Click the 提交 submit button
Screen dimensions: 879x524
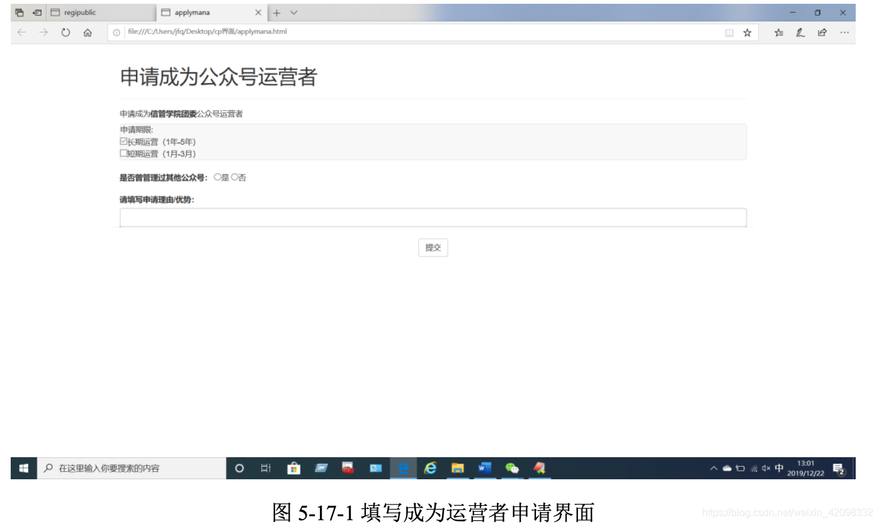(x=433, y=248)
